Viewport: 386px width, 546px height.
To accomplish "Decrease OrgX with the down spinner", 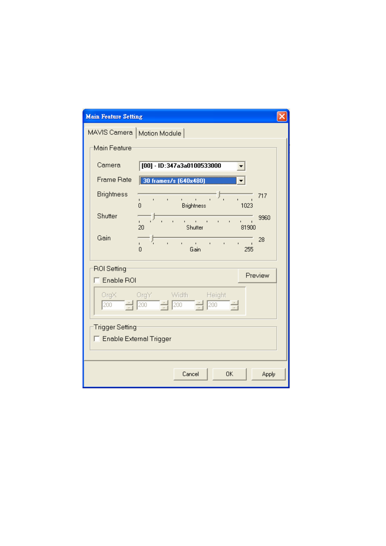I will pyautogui.click(x=129, y=308).
